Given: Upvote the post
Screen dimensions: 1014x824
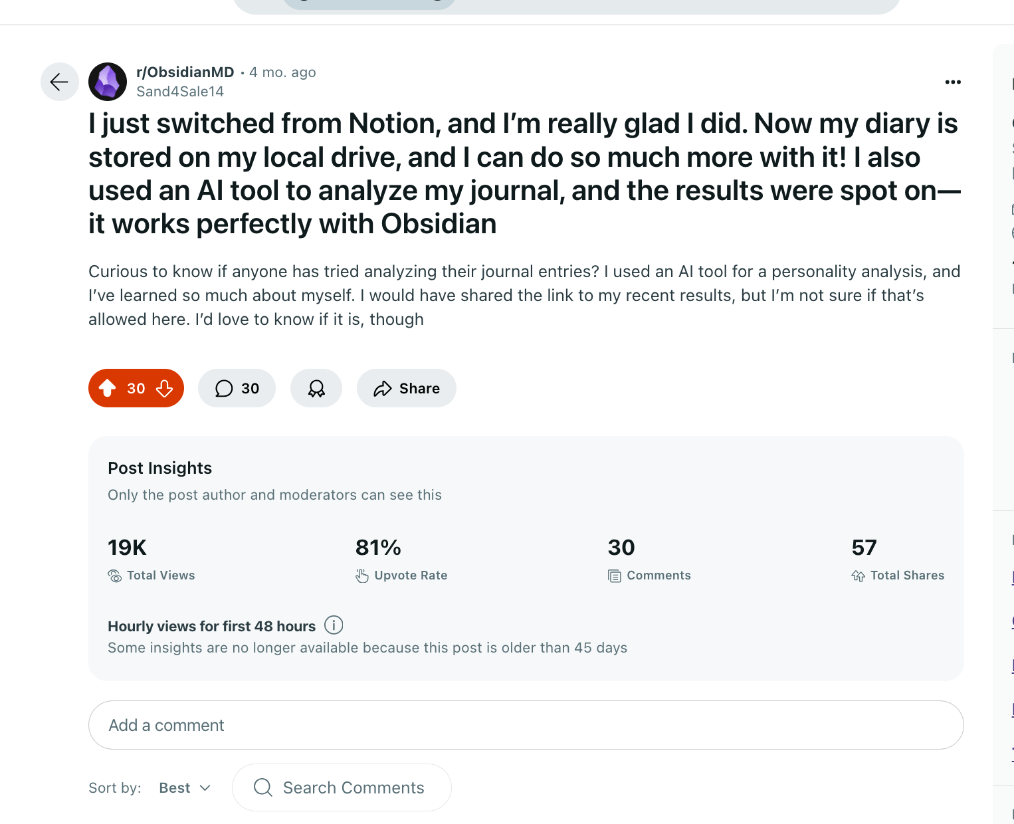Looking at the screenshot, I should (107, 388).
